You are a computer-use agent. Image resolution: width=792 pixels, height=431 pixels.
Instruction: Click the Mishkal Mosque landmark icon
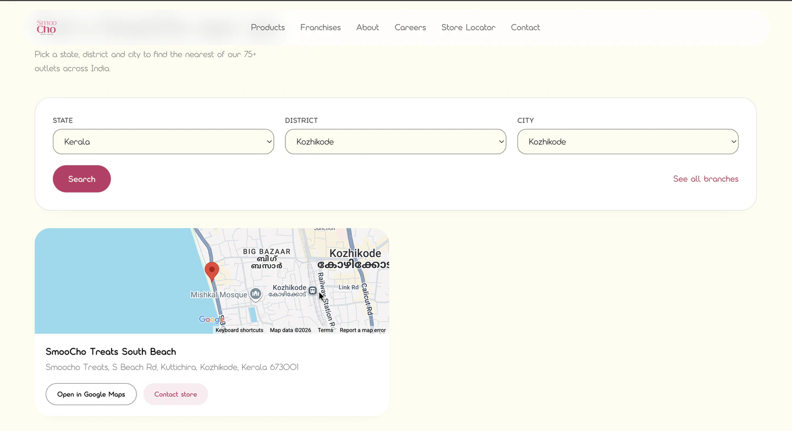click(255, 294)
